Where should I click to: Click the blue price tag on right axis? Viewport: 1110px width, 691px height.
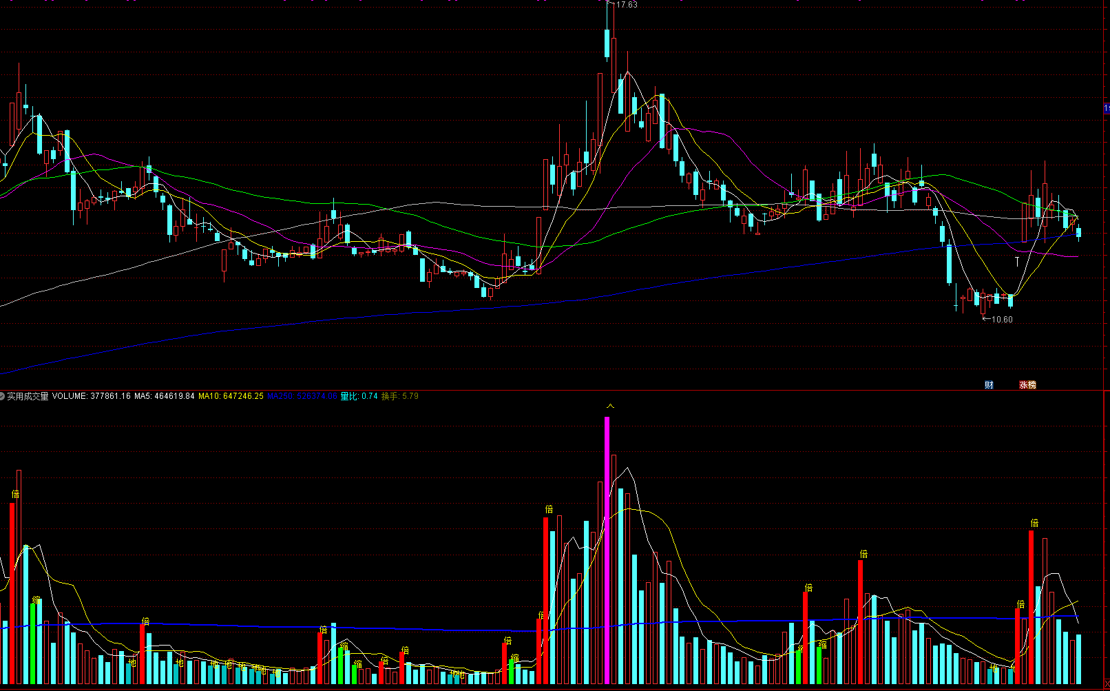pyautogui.click(x=1107, y=108)
